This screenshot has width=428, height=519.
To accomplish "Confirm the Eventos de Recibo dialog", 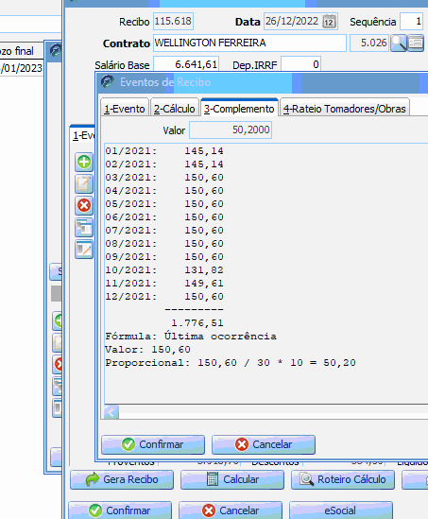I will (x=153, y=444).
